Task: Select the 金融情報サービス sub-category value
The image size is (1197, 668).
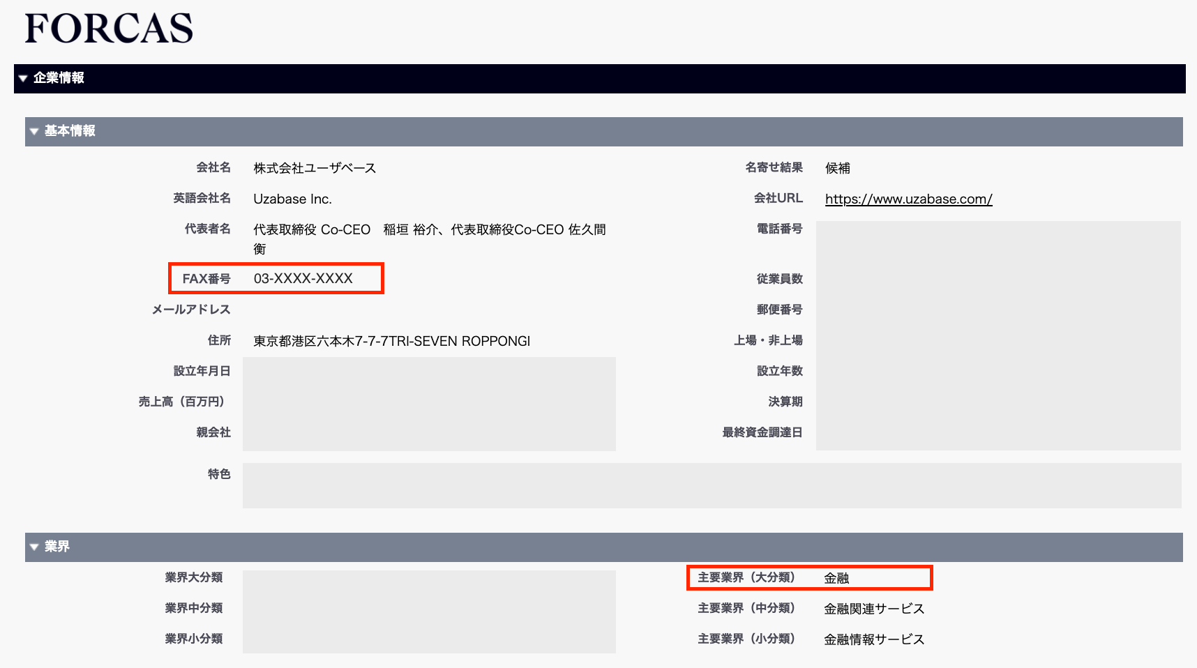Action: [x=874, y=639]
